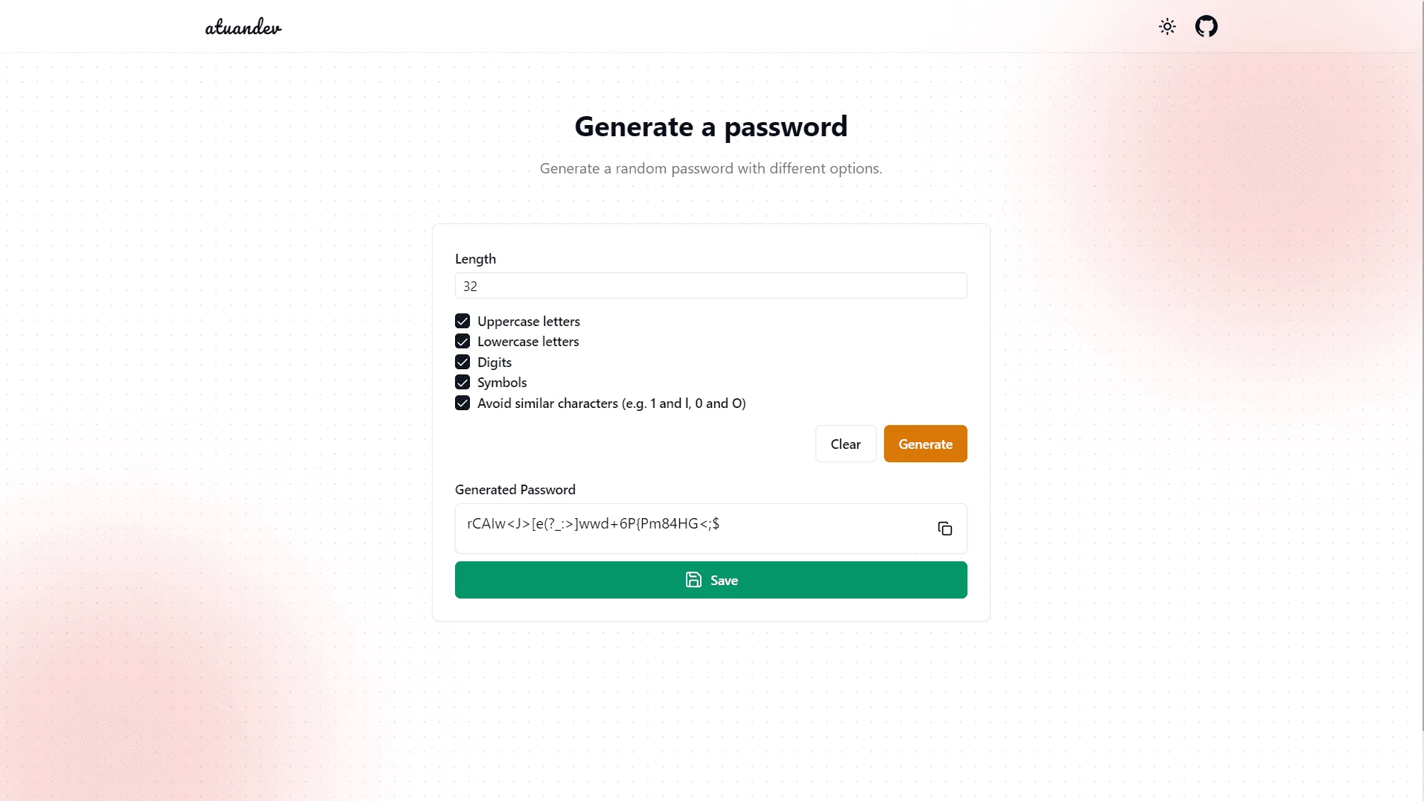The width and height of the screenshot is (1424, 801).
Task: Click Clear to reset options
Action: [x=845, y=443]
